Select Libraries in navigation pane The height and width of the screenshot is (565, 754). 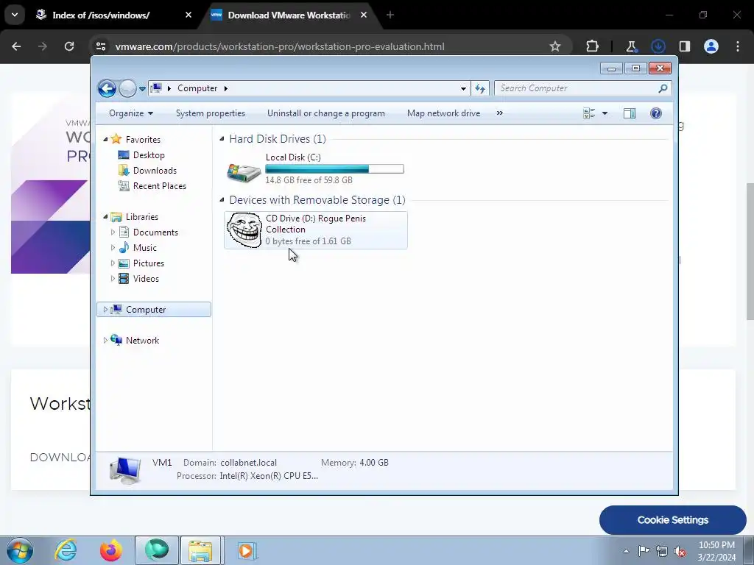(x=142, y=217)
